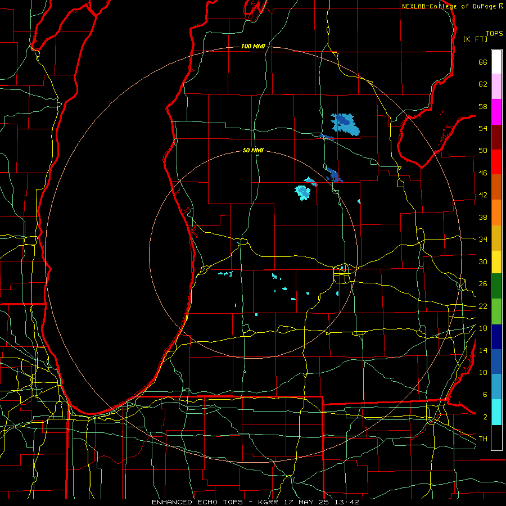The height and width of the screenshot is (506, 506).
Task: Click the '50 NMI' range ring label
Action: pos(253,150)
